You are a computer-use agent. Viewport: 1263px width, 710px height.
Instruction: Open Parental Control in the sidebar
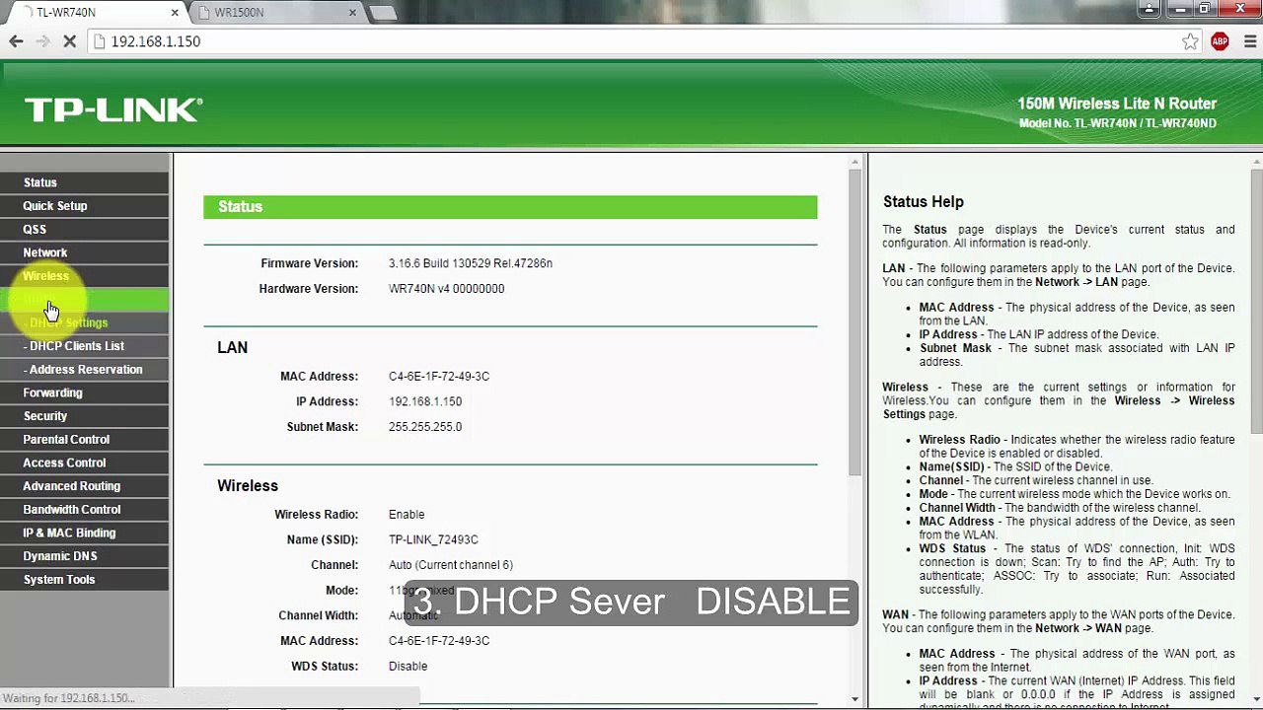(x=66, y=440)
